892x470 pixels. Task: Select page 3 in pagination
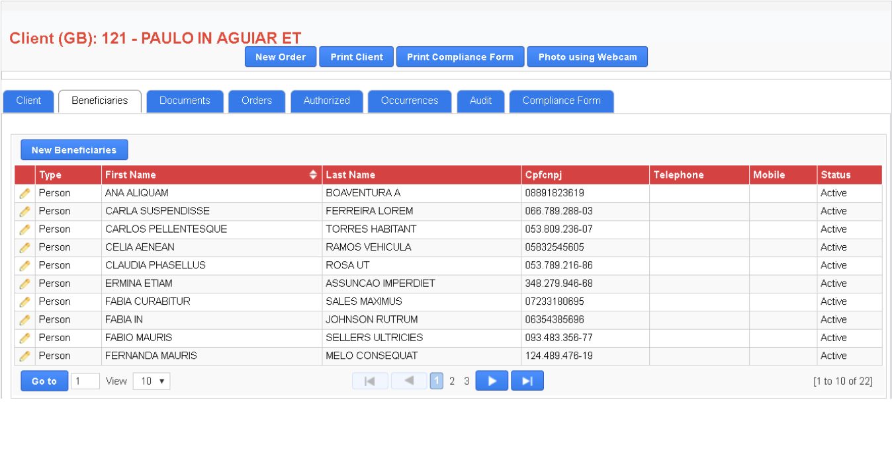(467, 381)
